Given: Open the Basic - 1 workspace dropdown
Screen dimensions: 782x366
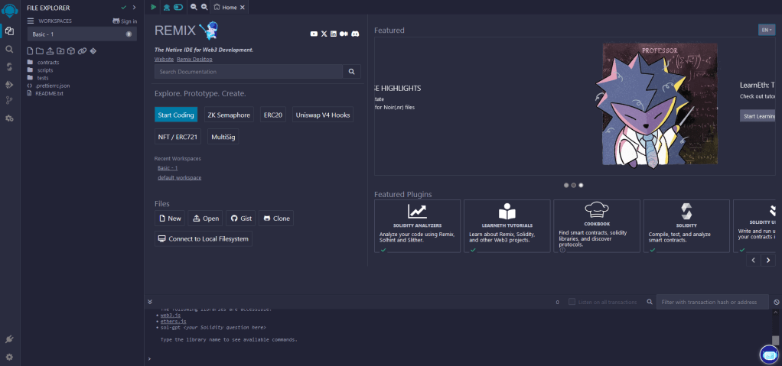Looking at the screenshot, I should [x=81, y=34].
